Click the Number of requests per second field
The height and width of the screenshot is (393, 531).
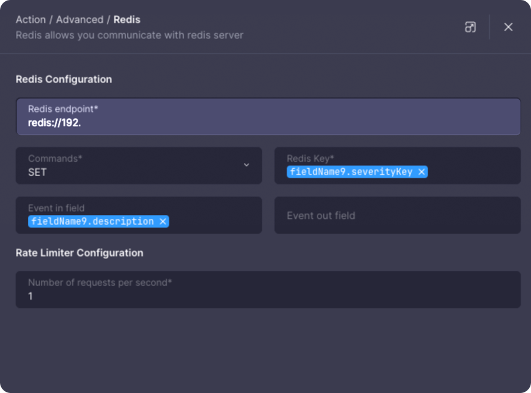[x=268, y=289]
